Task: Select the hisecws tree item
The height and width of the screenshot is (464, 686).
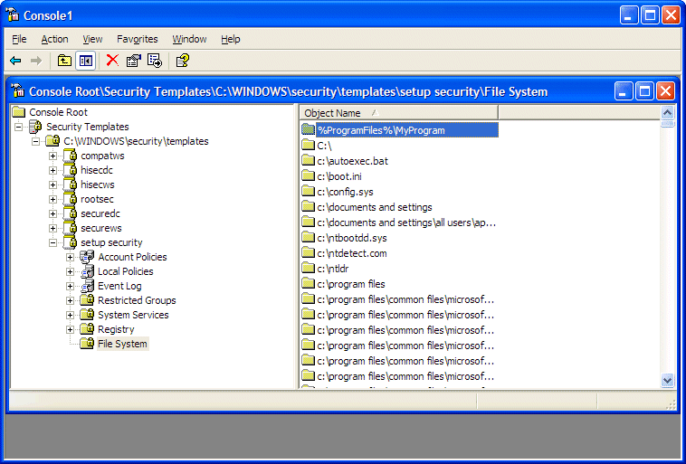Action: pos(98,185)
